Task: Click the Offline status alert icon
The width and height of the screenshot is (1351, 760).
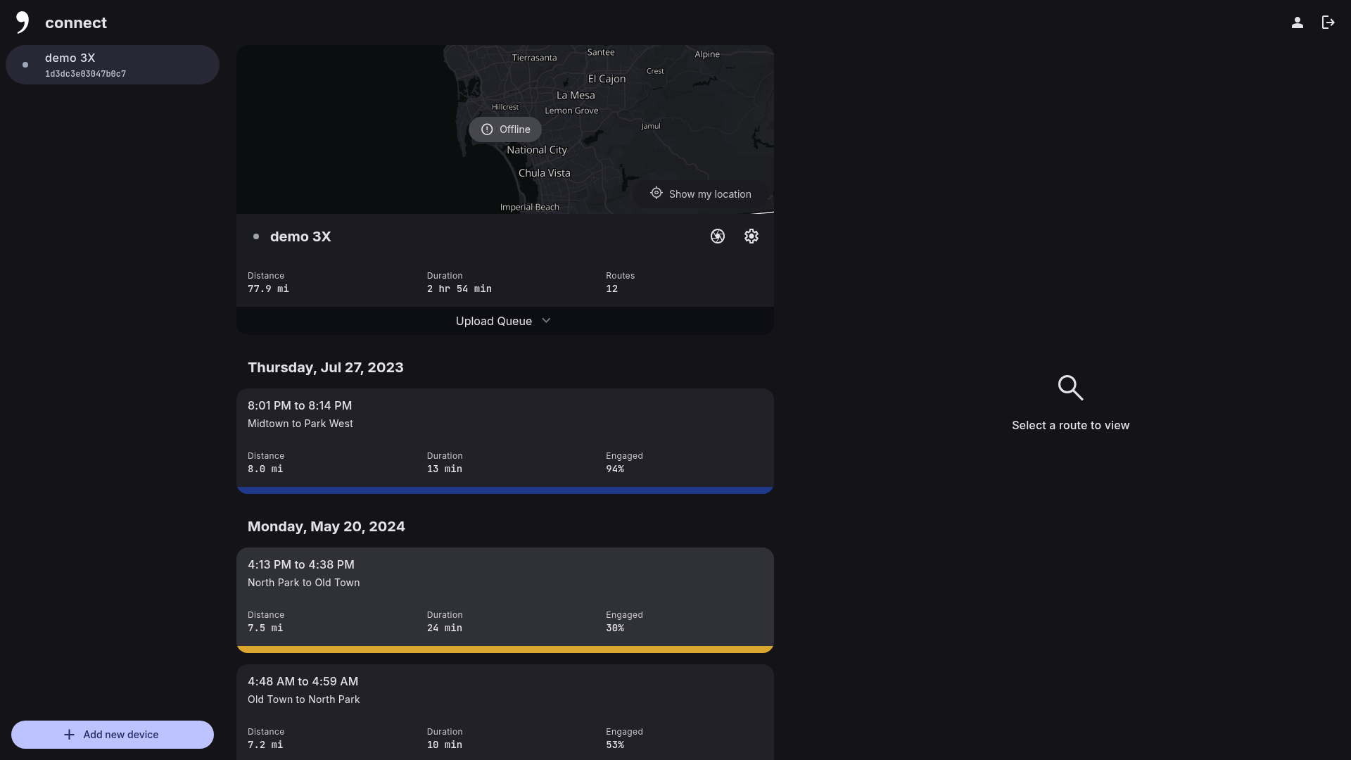Action: click(487, 129)
